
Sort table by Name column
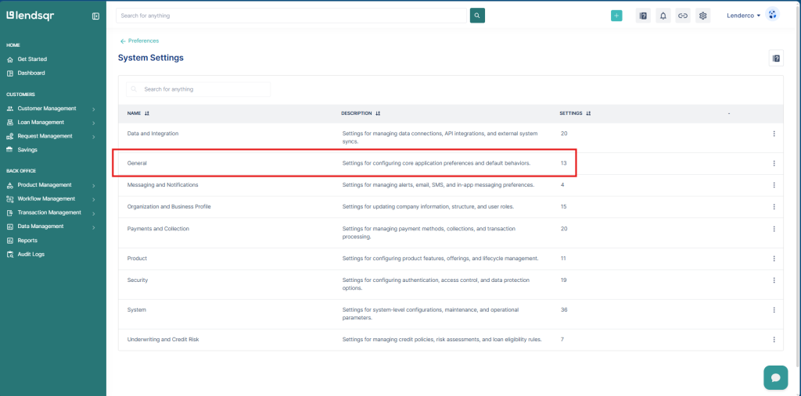point(146,113)
